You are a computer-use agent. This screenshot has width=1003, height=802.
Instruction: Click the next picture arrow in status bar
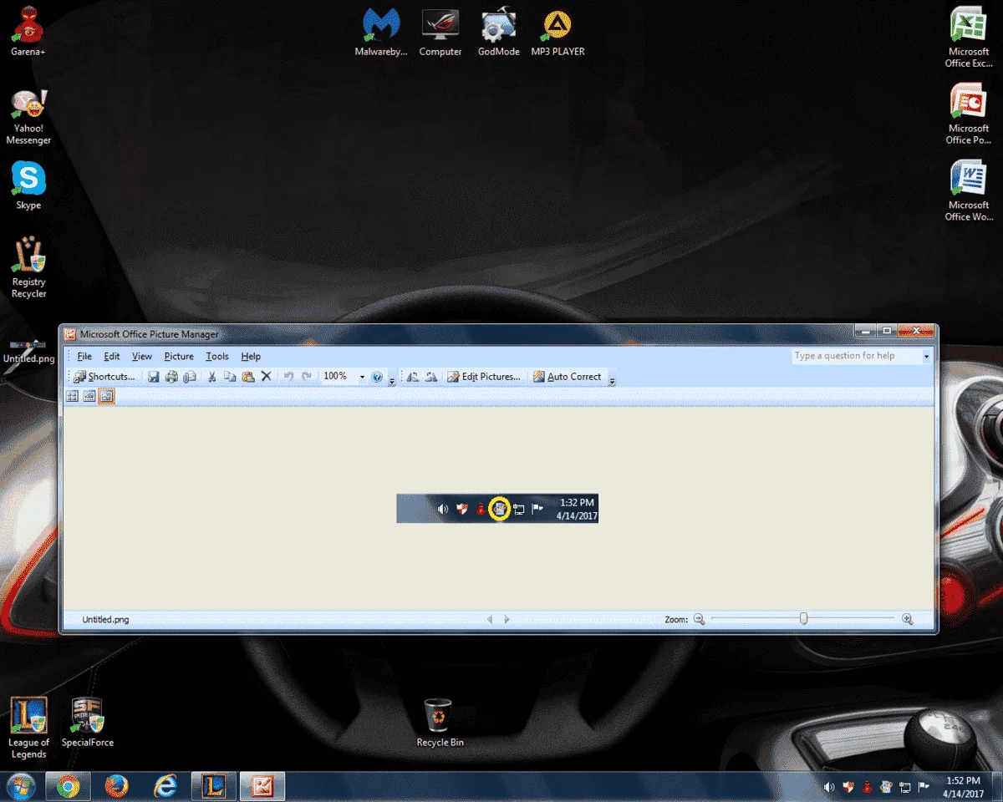pos(507,620)
